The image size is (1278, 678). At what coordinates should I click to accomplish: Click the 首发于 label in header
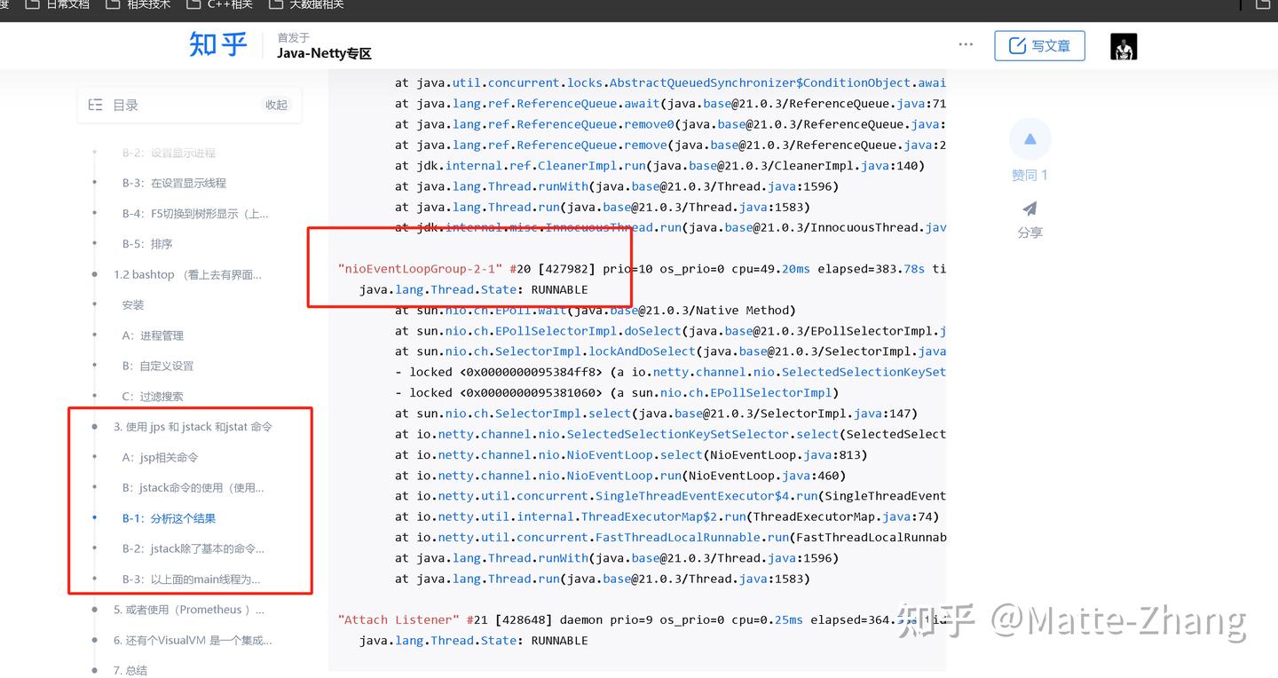294,37
